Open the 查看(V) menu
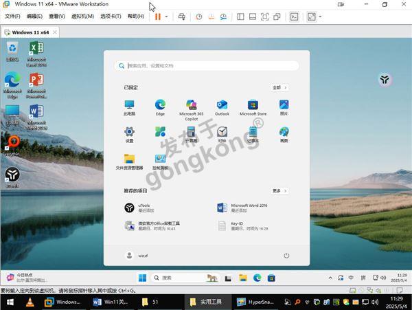 [x=57, y=16]
